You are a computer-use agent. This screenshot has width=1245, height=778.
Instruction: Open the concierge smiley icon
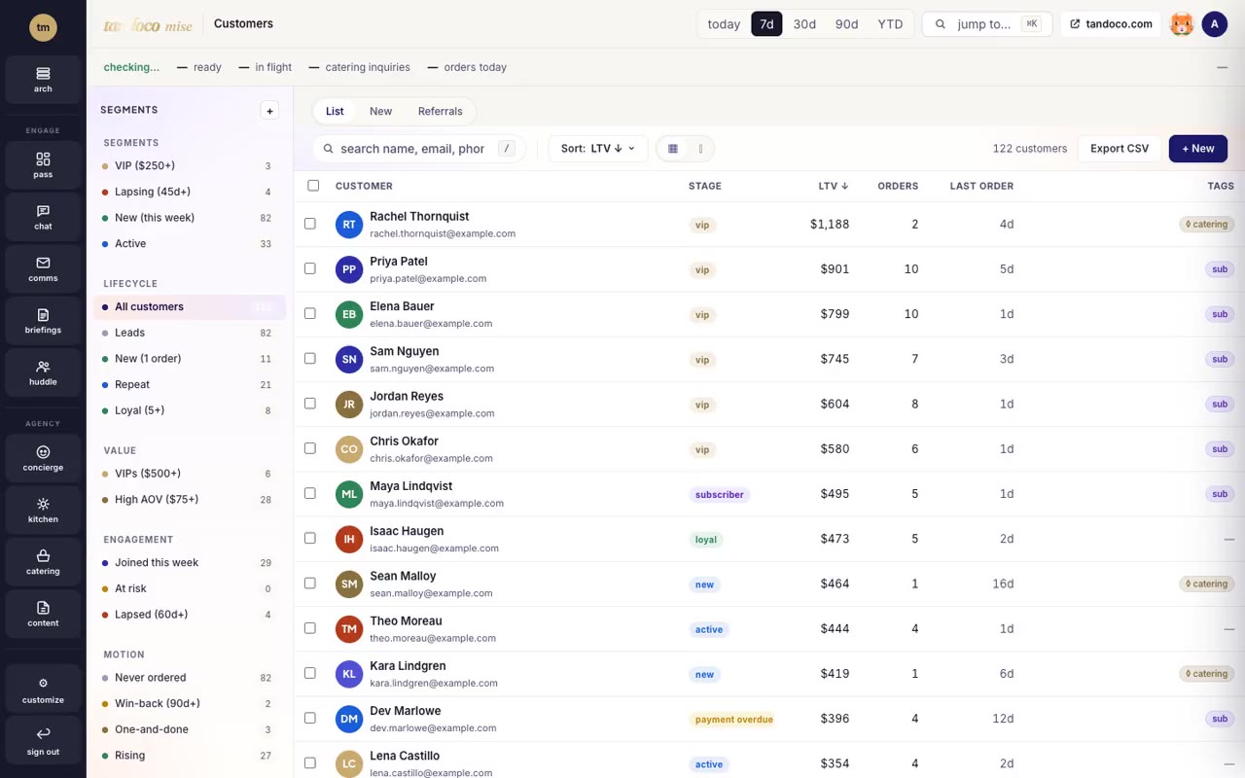[x=43, y=458]
